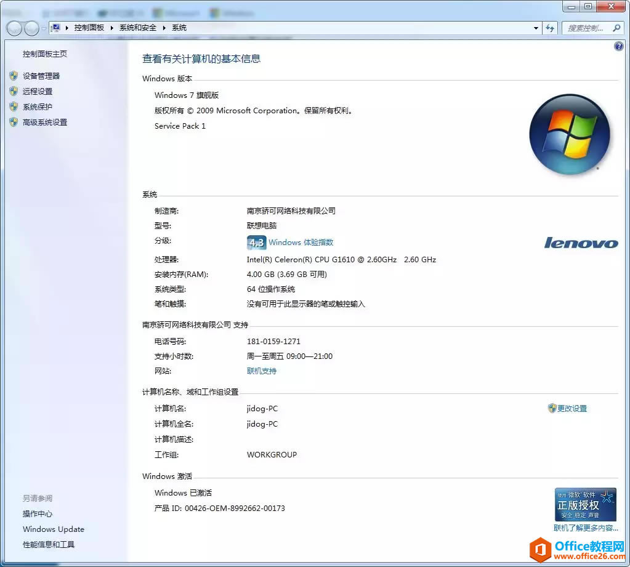Select 控制面板 breadcrumb in address bar
Image resolution: width=630 pixels, height=567 pixels.
tap(89, 28)
